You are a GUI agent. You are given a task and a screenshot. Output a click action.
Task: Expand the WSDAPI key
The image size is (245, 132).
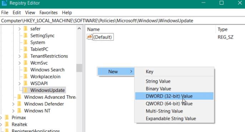point(20,83)
